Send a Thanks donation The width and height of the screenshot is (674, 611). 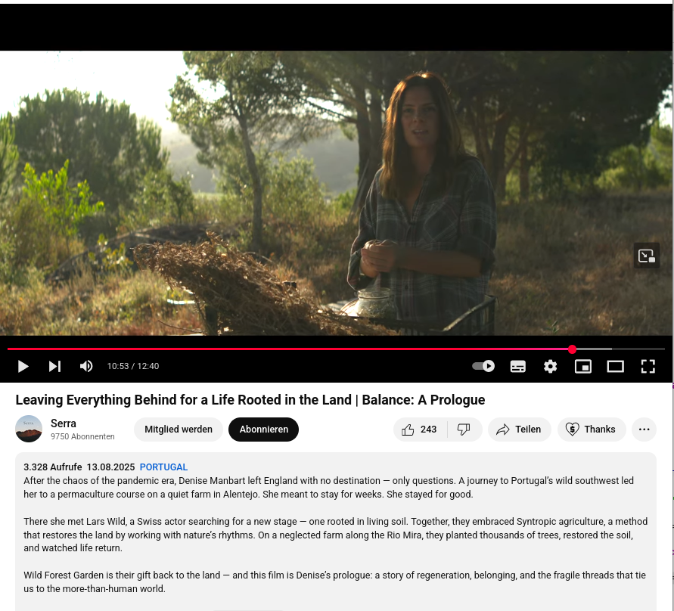tap(592, 430)
